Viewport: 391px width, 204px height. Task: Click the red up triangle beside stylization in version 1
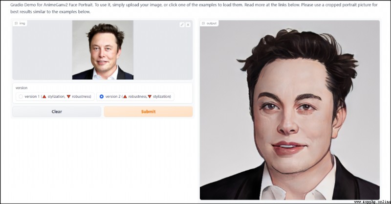44,97
